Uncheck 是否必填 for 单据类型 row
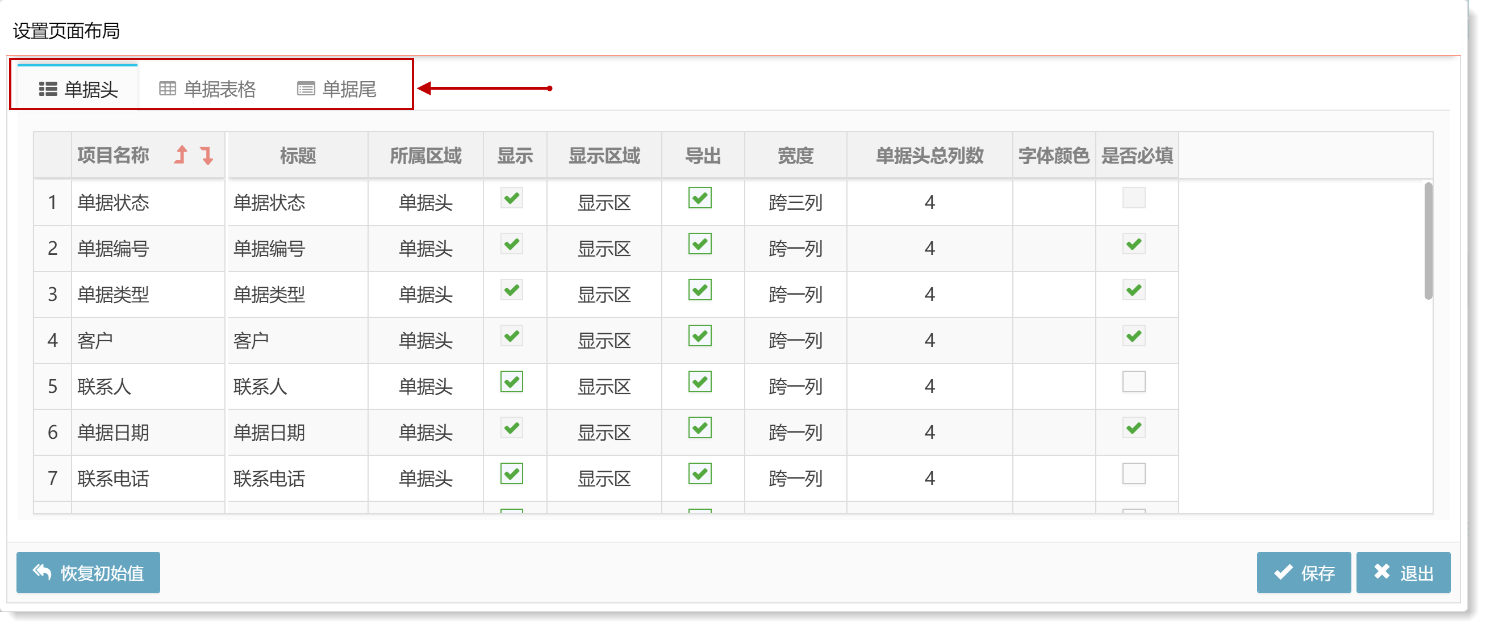 click(1134, 291)
